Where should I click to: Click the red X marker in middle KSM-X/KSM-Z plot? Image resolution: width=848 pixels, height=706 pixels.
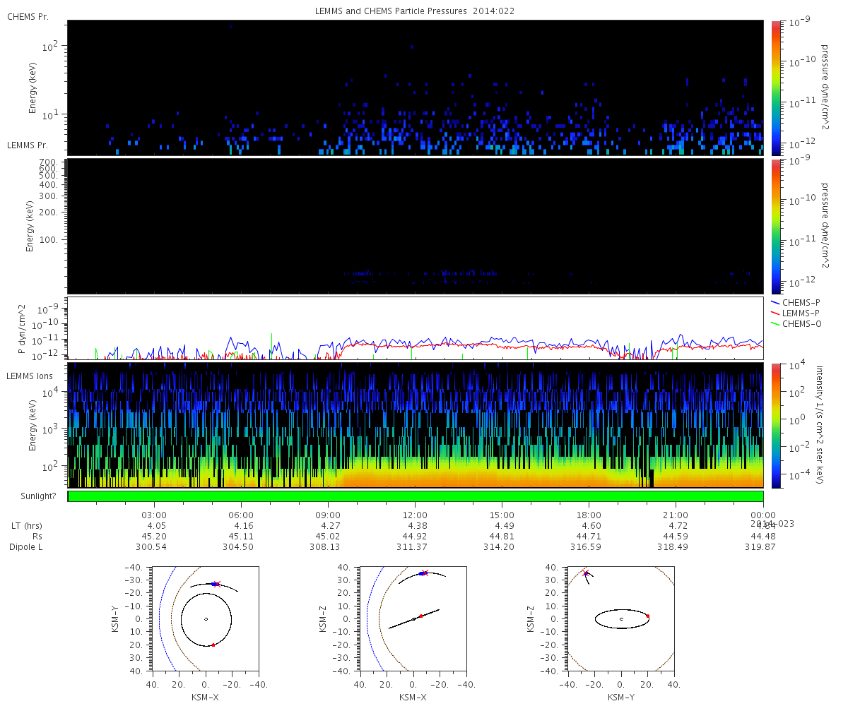tap(425, 573)
